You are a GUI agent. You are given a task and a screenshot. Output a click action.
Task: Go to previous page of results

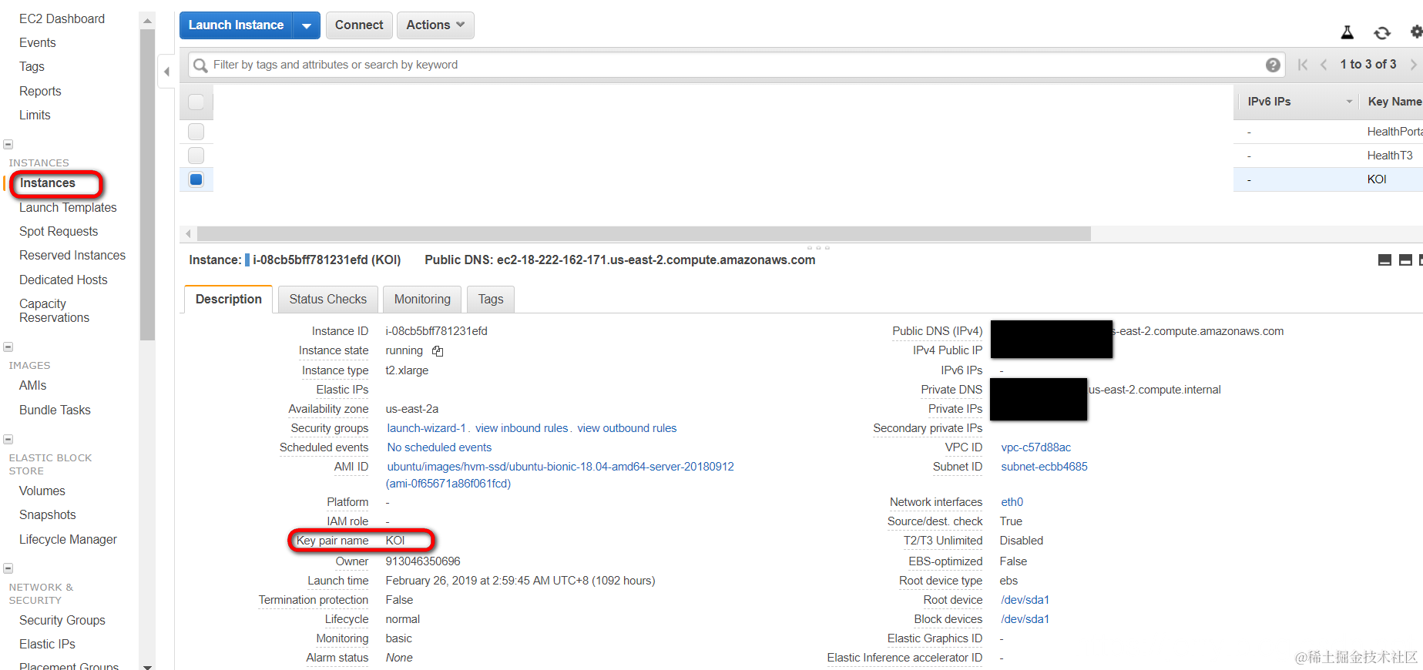1324,65
